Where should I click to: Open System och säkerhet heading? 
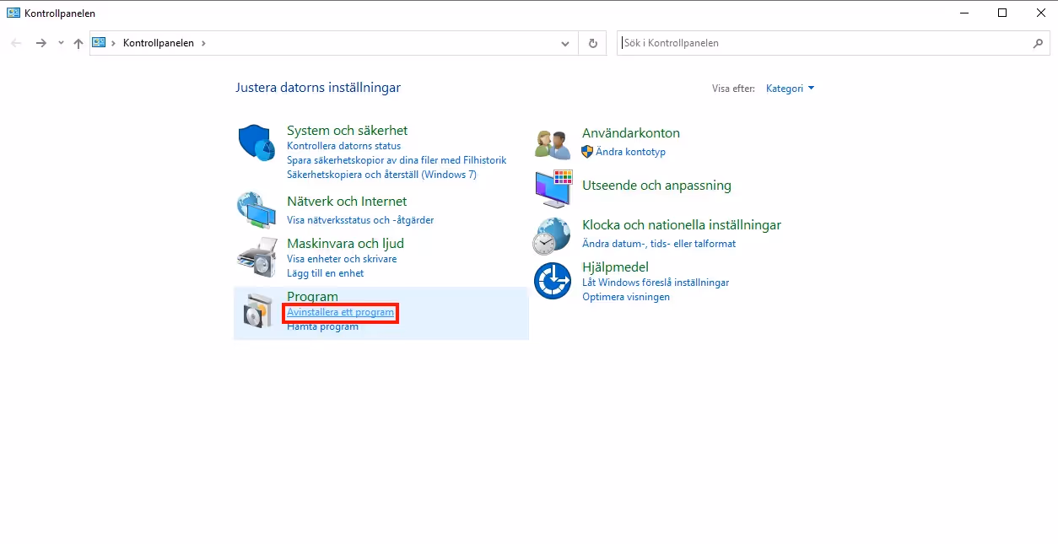pyautogui.click(x=347, y=131)
